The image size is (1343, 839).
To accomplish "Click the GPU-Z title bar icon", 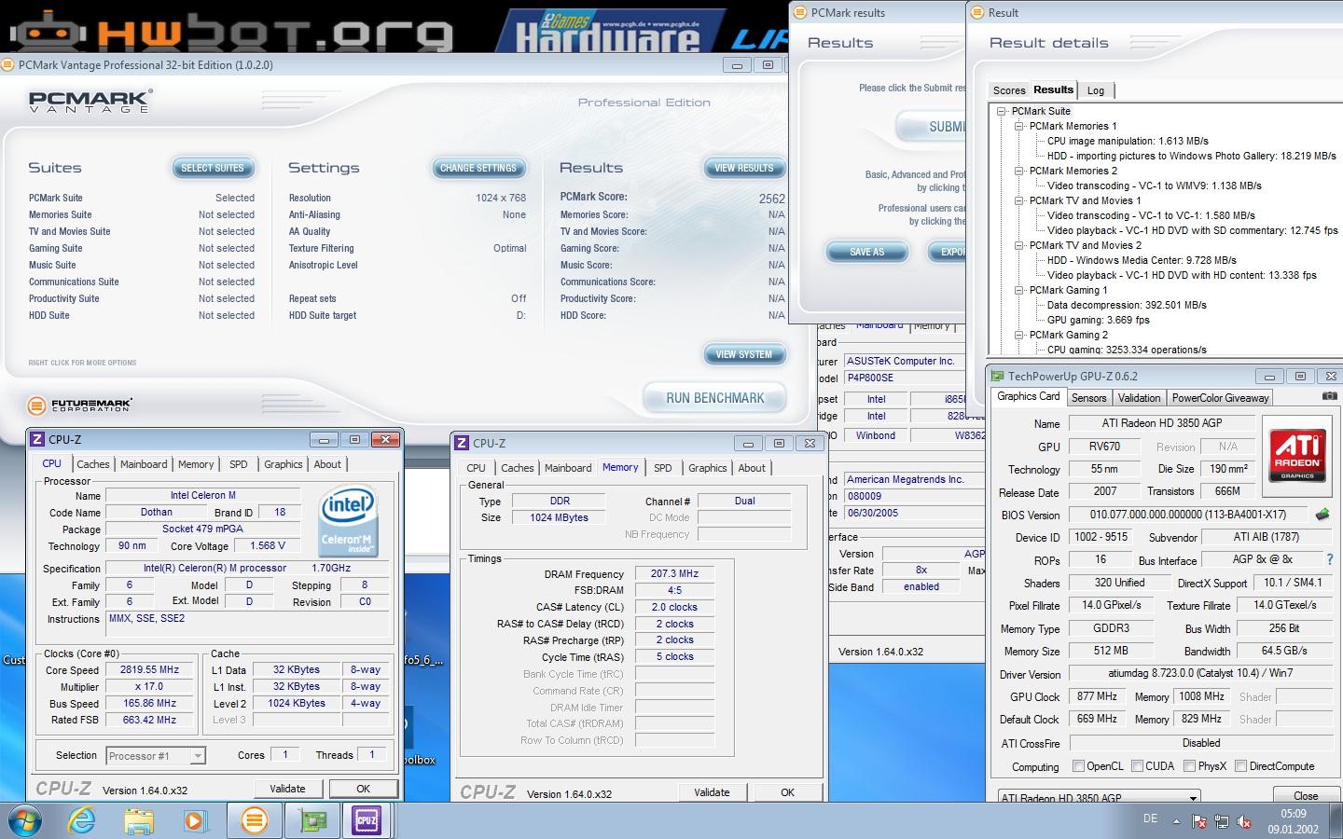I will [998, 377].
